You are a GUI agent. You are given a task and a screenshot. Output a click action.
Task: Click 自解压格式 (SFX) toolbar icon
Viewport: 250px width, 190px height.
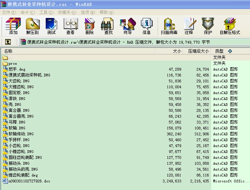[x=230, y=26]
